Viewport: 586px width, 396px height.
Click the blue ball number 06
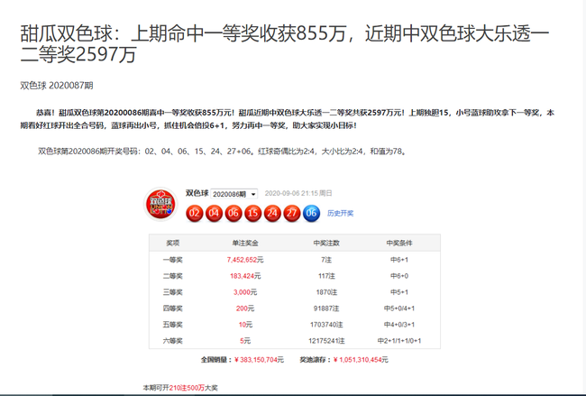pos(312,213)
